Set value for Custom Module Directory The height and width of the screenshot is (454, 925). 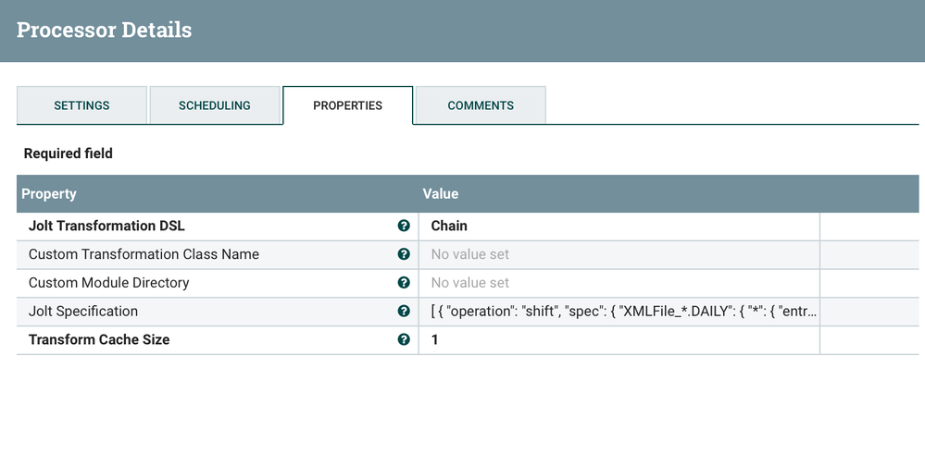click(x=619, y=283)
